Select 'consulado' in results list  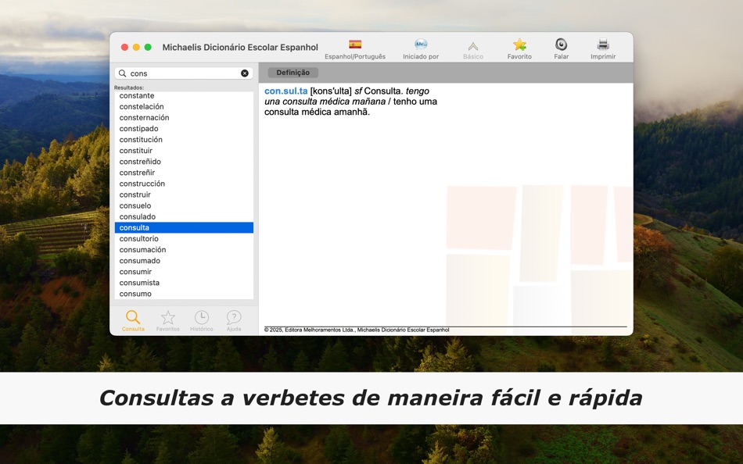pyautogui.click(x=184, y=216)
